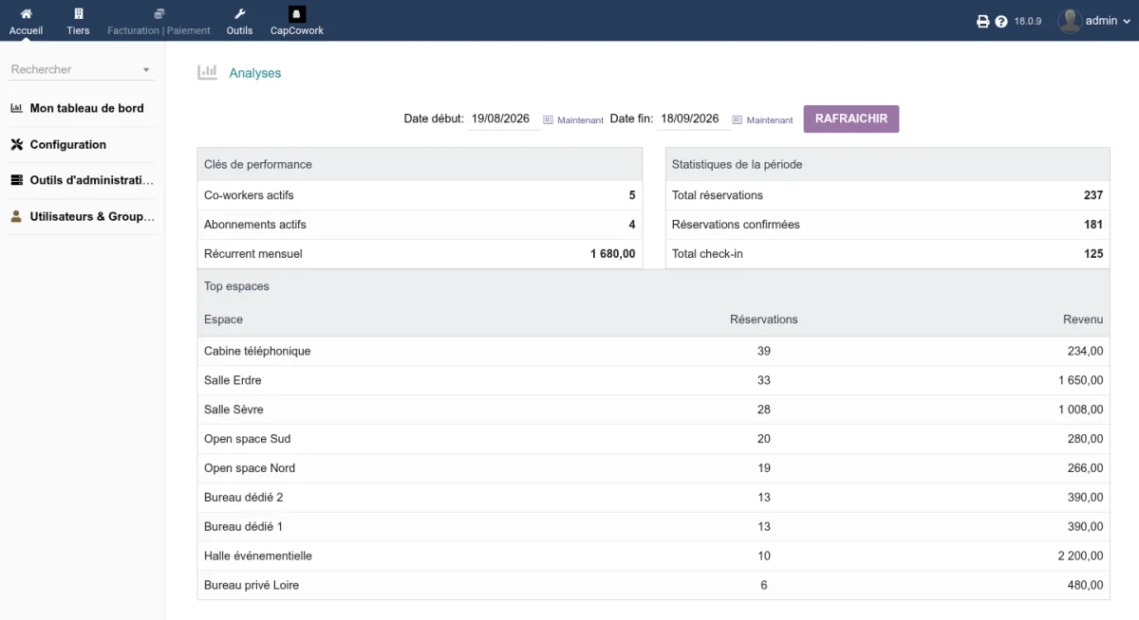Open the CapCowork module menu
The image size is (1139, 620).
click(297, 21)
